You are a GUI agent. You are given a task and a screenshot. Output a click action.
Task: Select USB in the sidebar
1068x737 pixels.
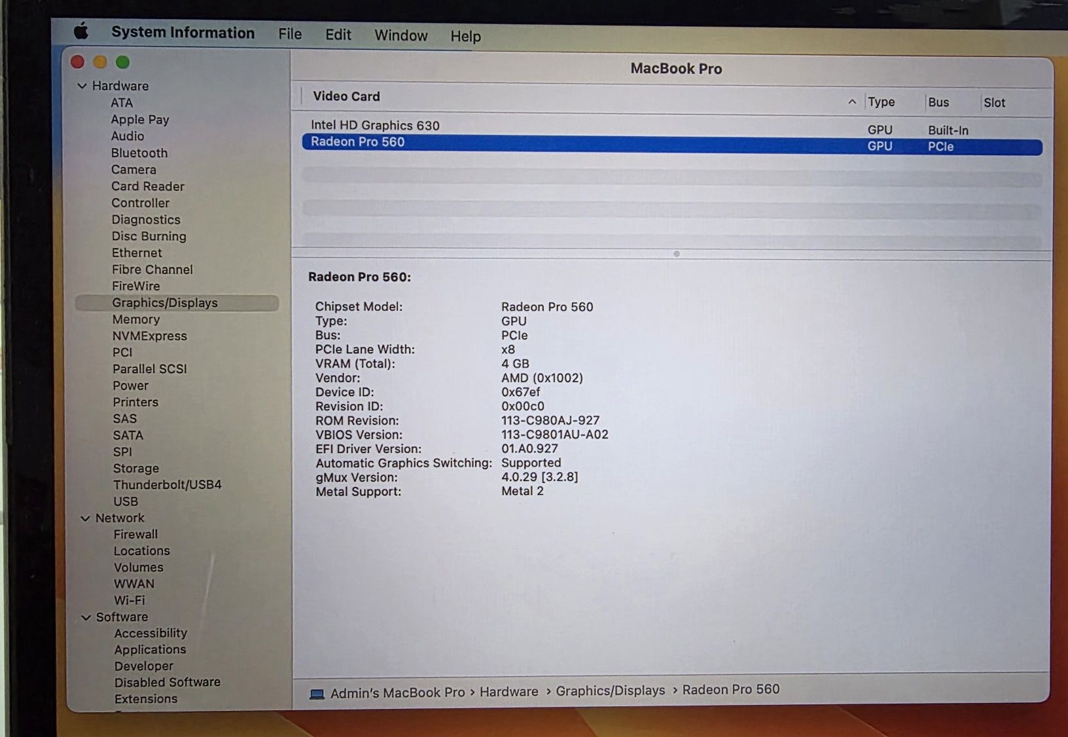pyautogui.click(x=126, y=501)
